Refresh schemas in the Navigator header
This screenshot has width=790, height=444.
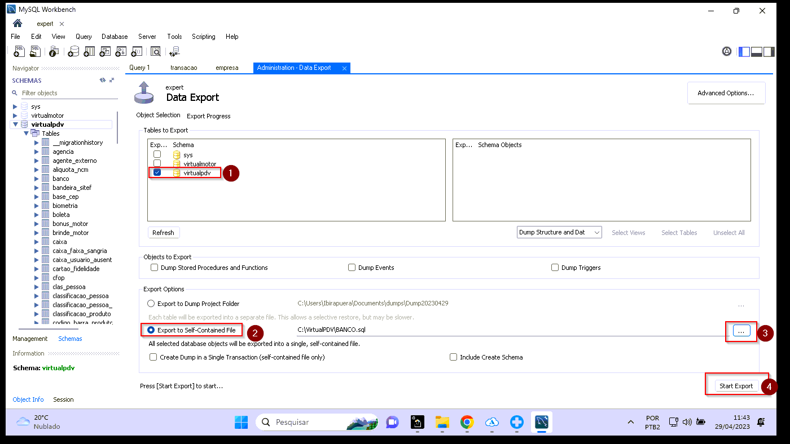(103, 80)
